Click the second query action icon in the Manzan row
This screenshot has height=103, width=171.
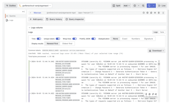click(x=148, y=13)
